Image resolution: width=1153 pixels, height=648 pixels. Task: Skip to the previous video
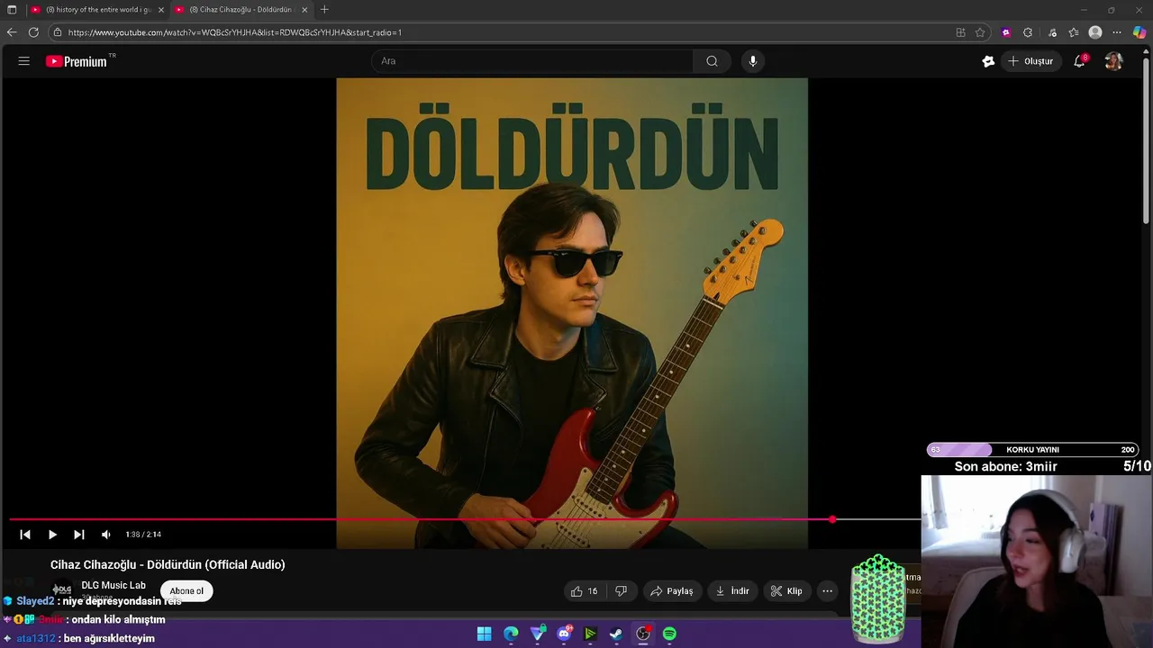(x=25, y=535)
